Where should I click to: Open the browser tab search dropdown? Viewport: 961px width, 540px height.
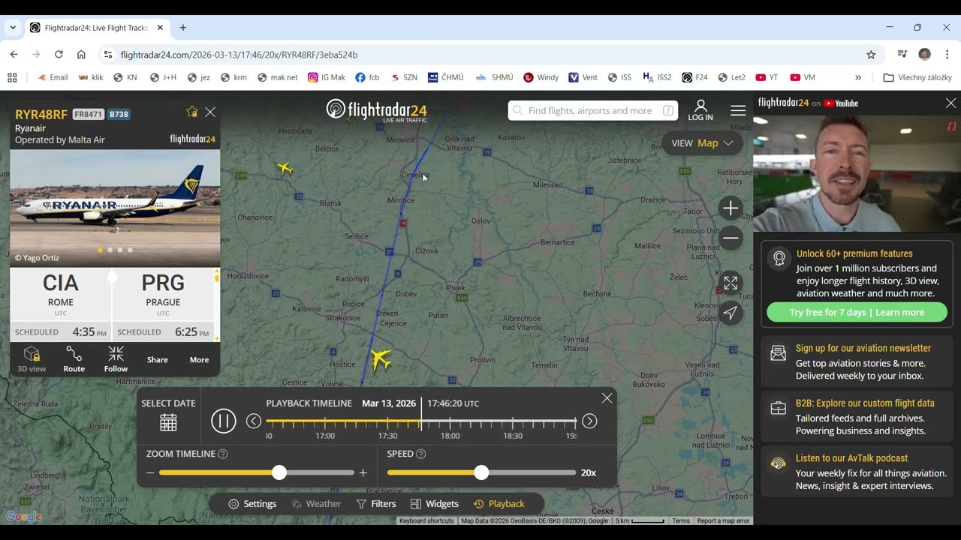pyautogui.click(x=13, y=28)
